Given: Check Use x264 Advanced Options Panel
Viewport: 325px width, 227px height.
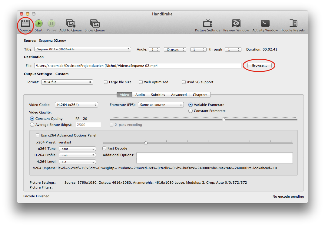Looking at the screenshot, I should (x=38, y=135).
